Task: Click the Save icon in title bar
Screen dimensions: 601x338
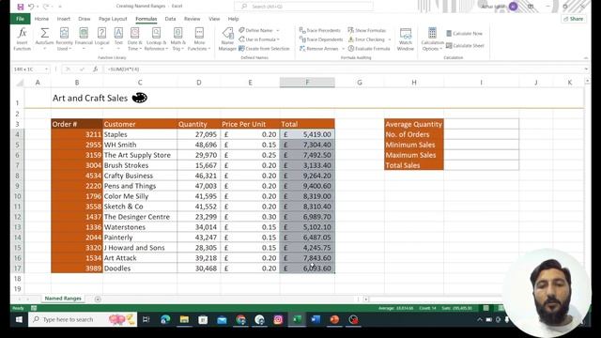Action: tap(21, 7)
